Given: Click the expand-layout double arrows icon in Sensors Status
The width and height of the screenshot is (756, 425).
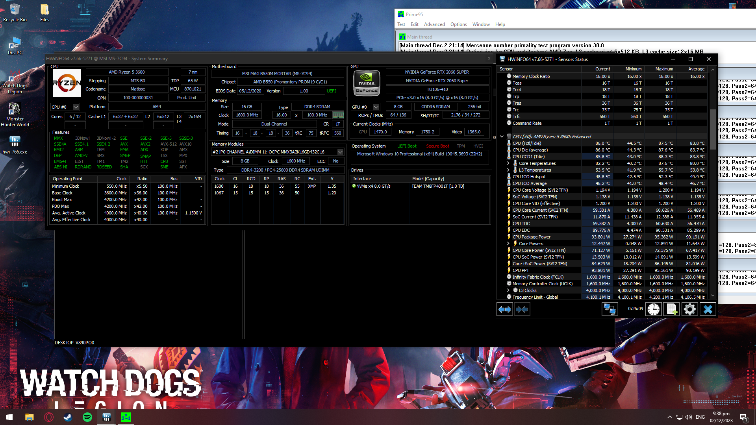Looking at the screenshot, I should [505, 310].
